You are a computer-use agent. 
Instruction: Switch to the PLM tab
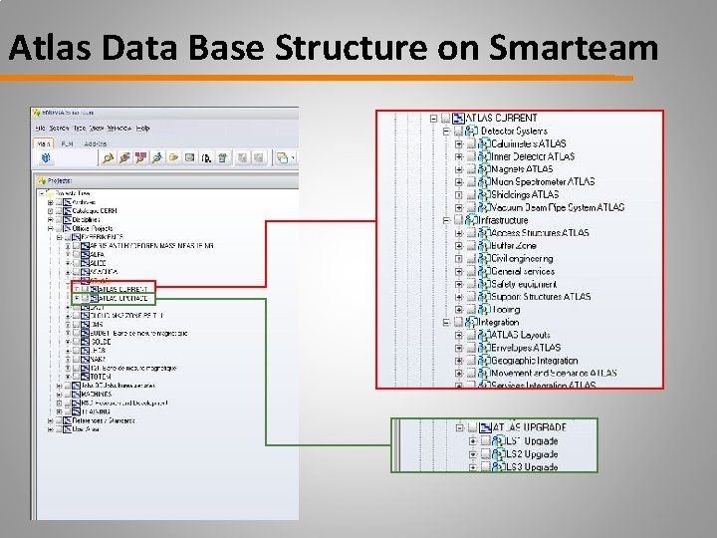[67, 143]
